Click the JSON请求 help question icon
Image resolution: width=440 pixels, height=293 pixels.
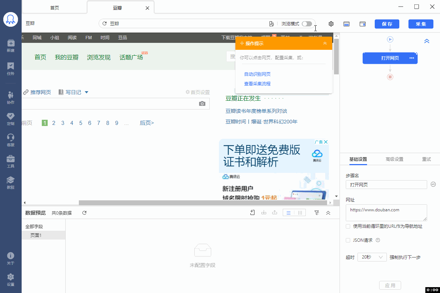pos(378,240)
